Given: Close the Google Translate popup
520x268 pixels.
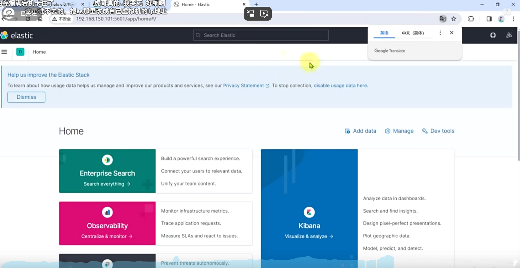Looking at the screenshot, I should coord(452,33).
